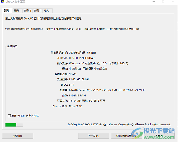Click 保存所有信息 button

tap(126, 136)
